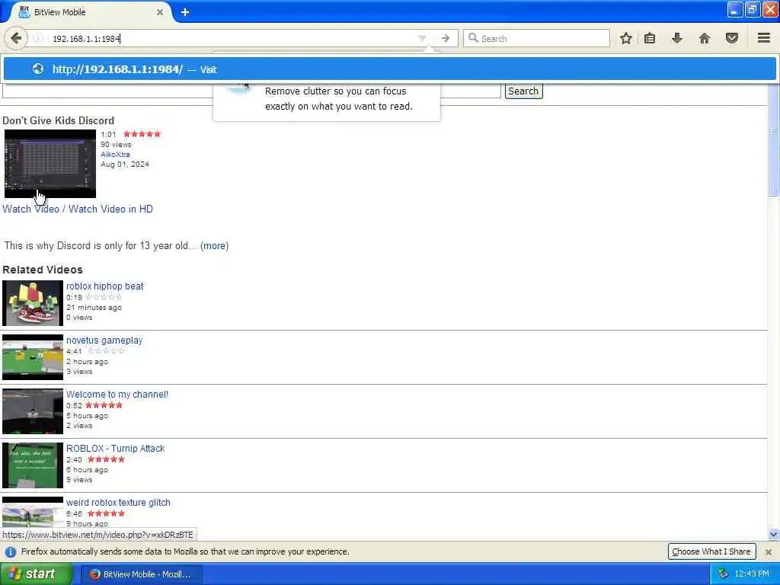Go back using the Firefox back arrow

(x=16, y=38)
